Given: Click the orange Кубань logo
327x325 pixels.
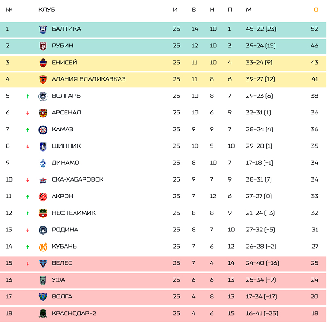Looking at the screenshot, I should (x=43, y=247).
